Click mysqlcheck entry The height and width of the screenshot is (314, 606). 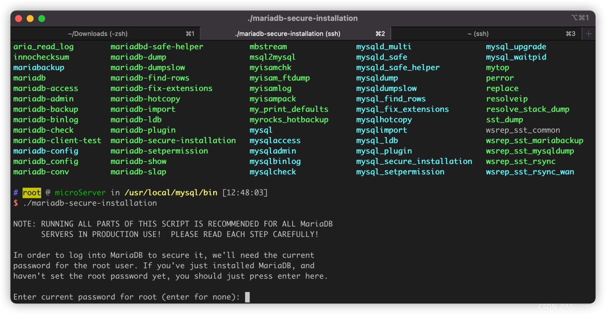[273, 172]
